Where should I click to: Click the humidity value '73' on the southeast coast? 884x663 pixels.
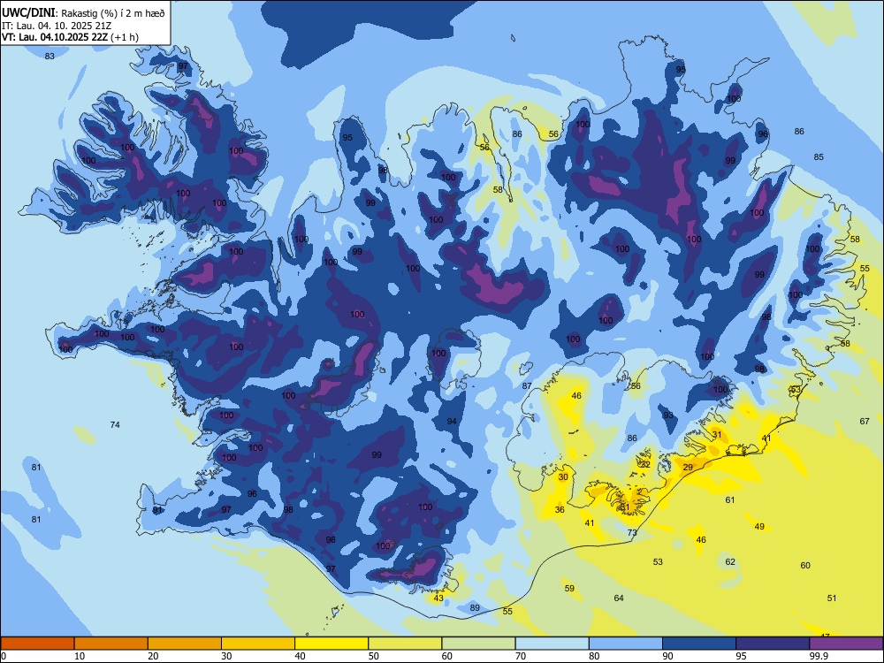[632, 532]
